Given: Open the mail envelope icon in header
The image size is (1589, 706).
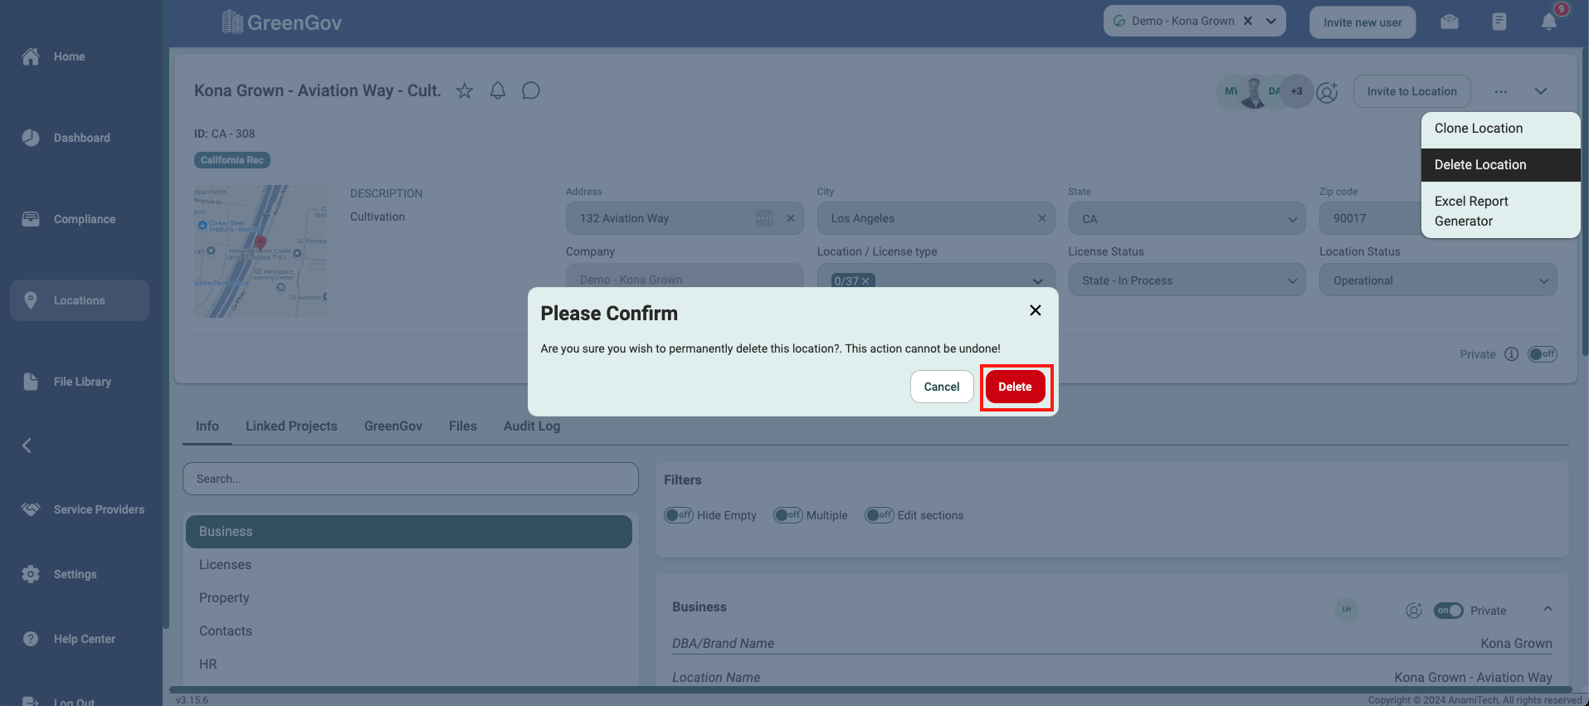Looking at the screenshot, I should pyautogui.click(x=1450, y=22).
